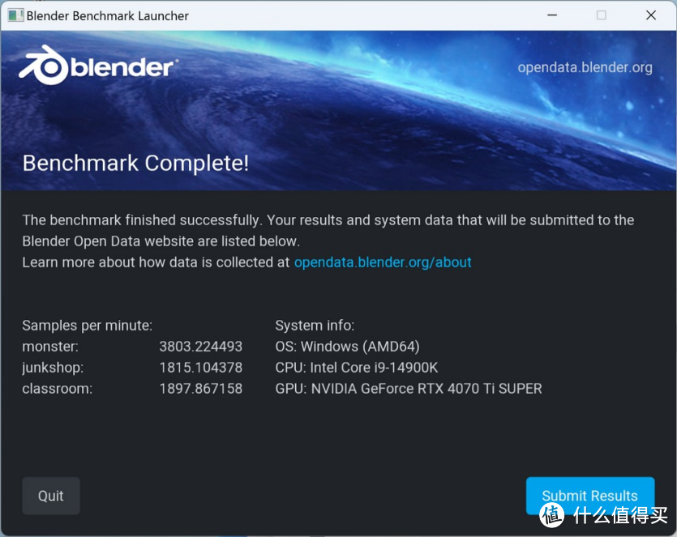Click the "classroom:" label
The height and width of the screenshot is (537, 677).
click(58, 389)
